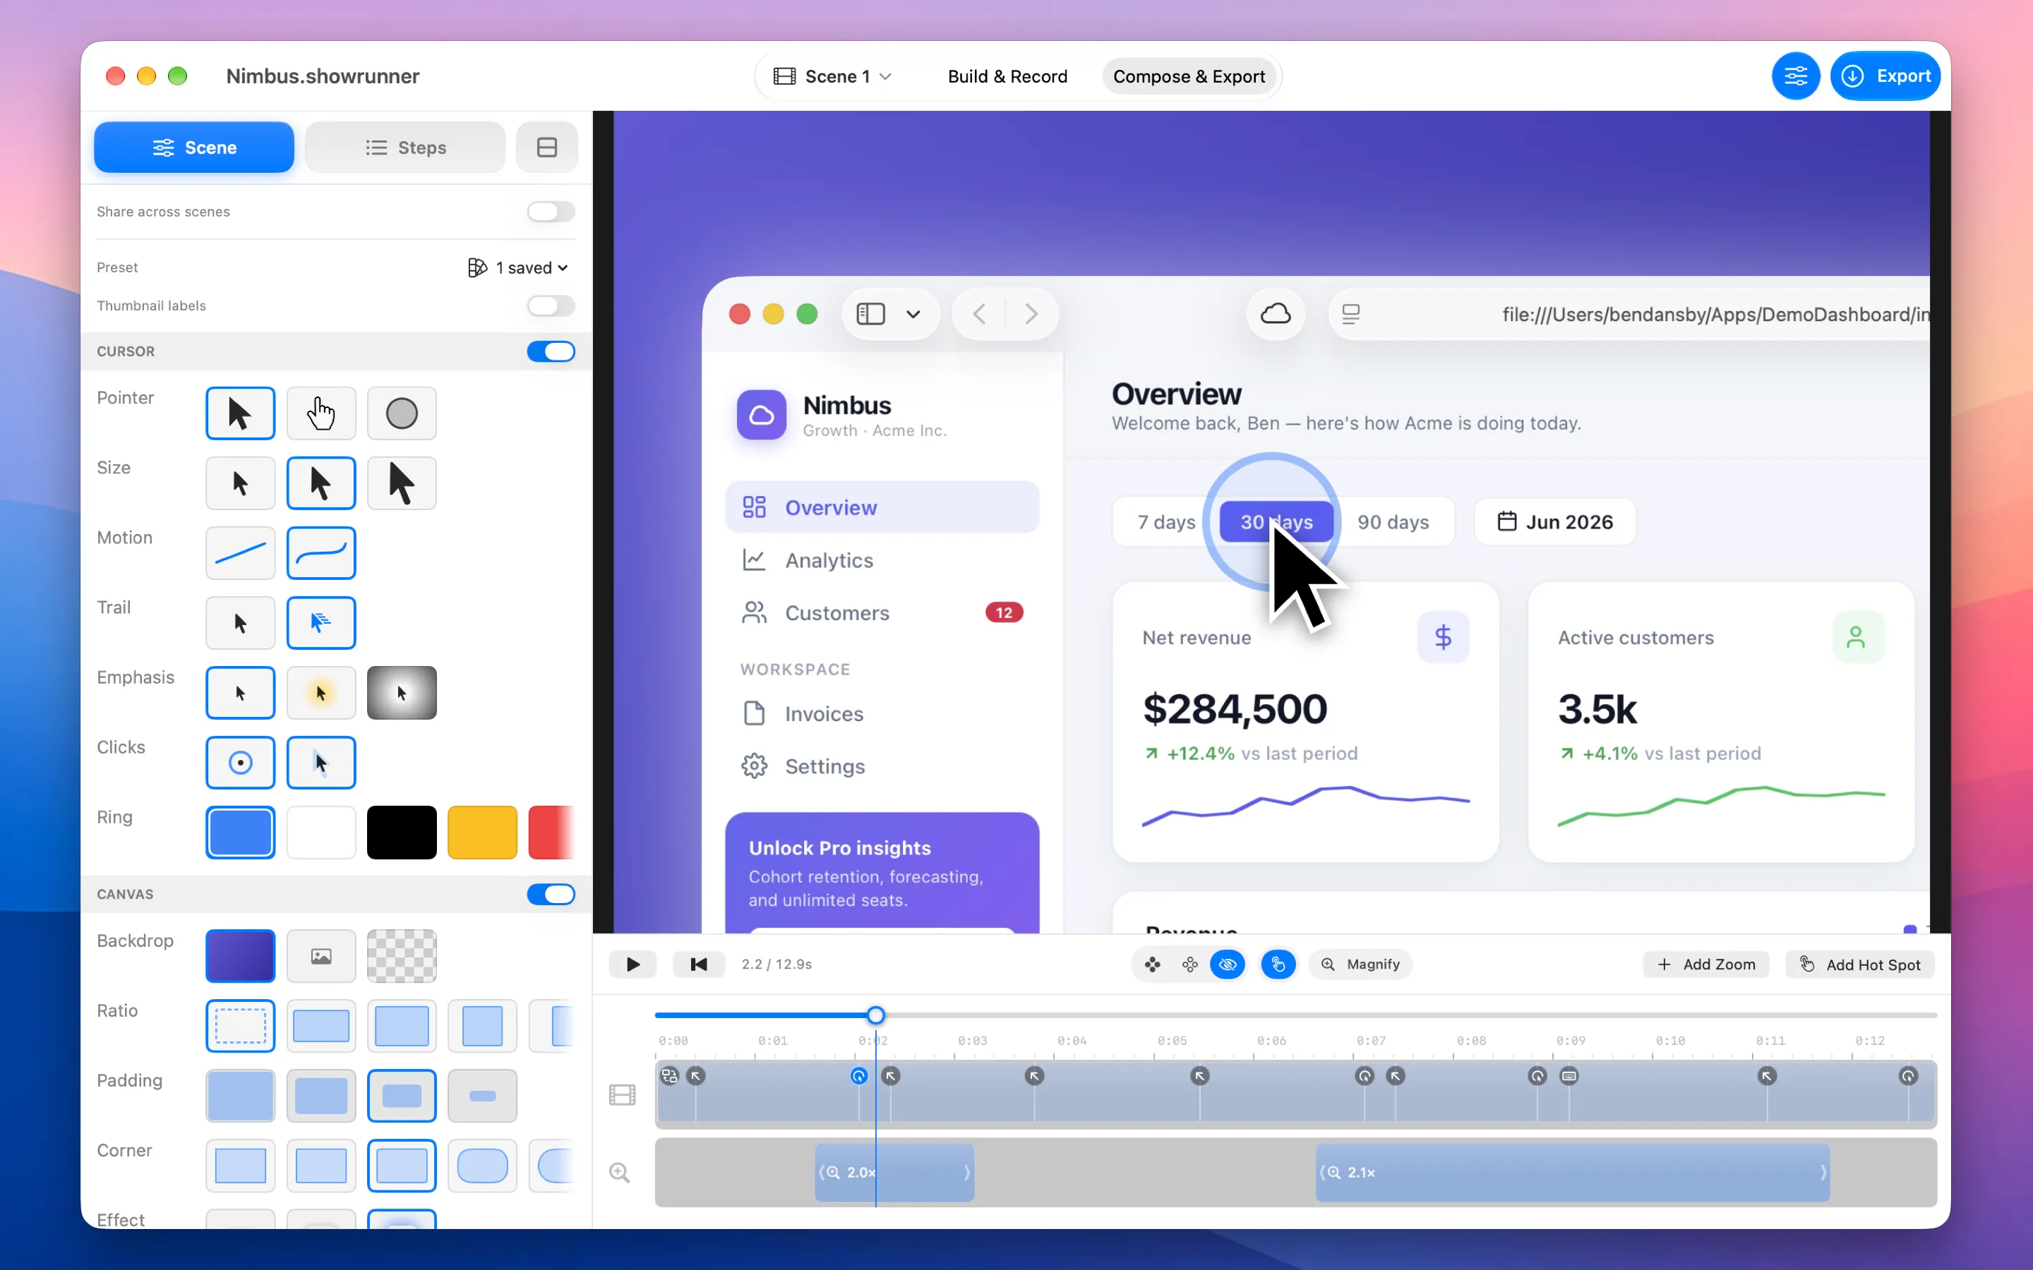2033x1270 pixels.
Task: Select the medium cursor size
Action: [321, 483]
